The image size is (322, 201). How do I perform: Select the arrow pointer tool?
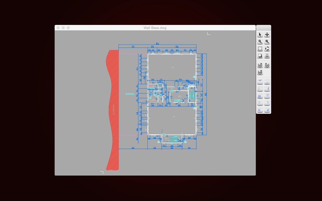(260, 35)
